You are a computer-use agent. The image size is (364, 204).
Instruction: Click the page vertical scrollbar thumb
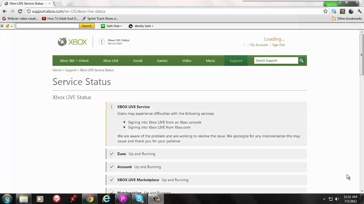point(361,54)
